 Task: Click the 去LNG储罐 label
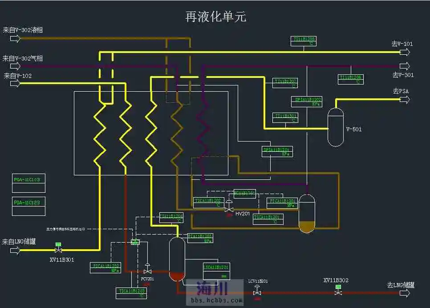click(401, 285)
